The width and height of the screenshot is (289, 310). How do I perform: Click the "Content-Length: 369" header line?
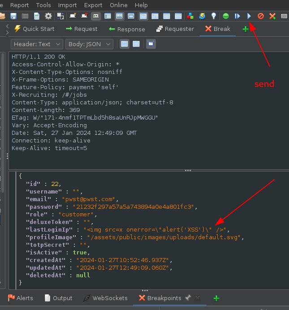46,110
